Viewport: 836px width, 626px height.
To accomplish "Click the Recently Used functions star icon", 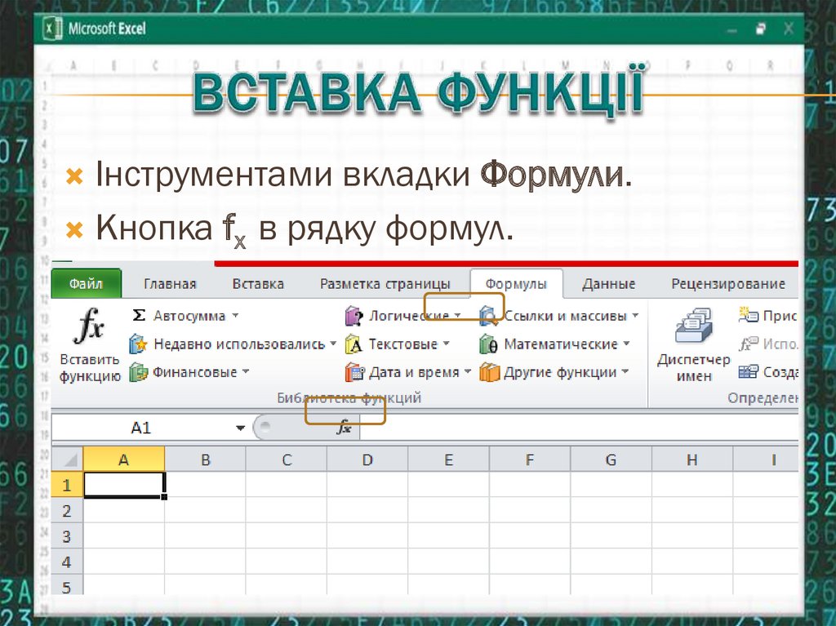I will coord(138,344).
